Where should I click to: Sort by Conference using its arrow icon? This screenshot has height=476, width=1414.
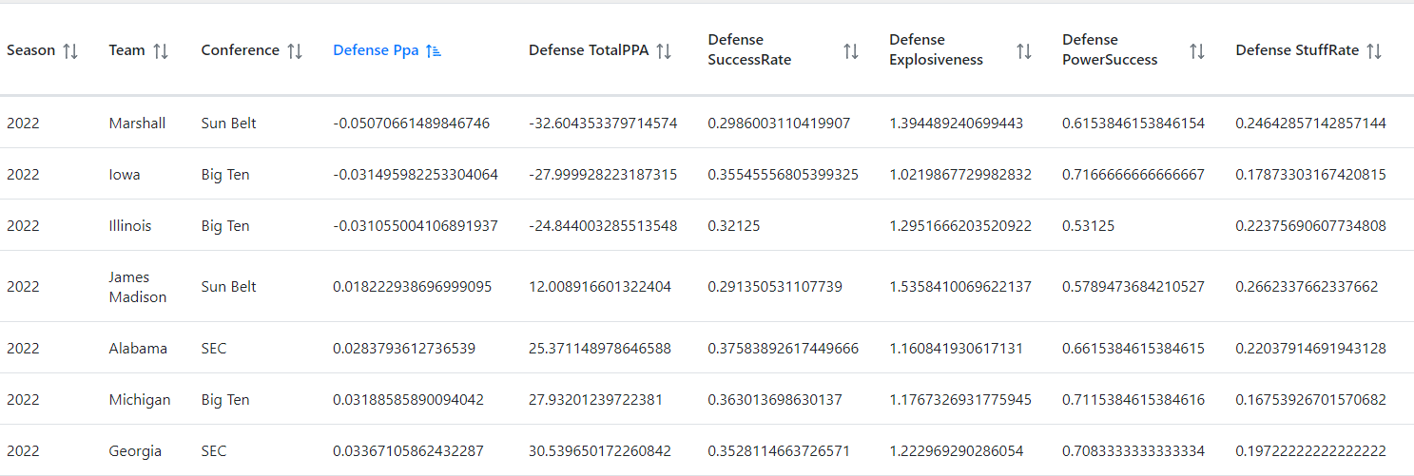pyautogui.click(x=295, y=51)
